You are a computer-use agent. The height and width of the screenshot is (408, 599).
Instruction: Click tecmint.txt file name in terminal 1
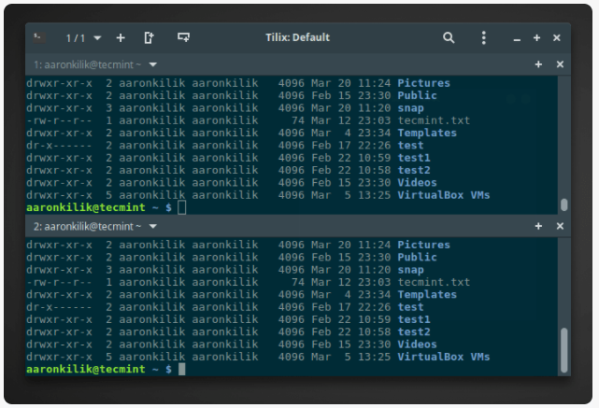pyautogui.click(x=434, y=120)
